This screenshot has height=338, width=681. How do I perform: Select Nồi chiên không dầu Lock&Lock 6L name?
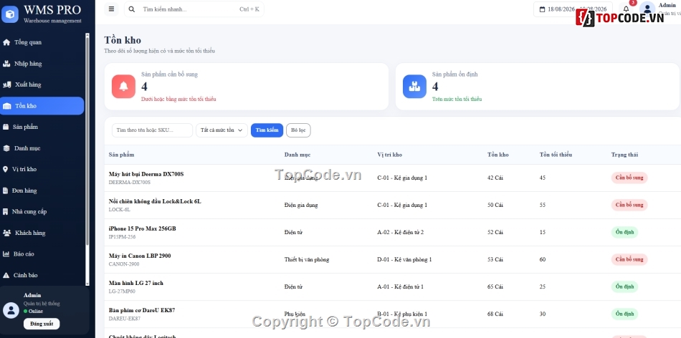point(155,201)
